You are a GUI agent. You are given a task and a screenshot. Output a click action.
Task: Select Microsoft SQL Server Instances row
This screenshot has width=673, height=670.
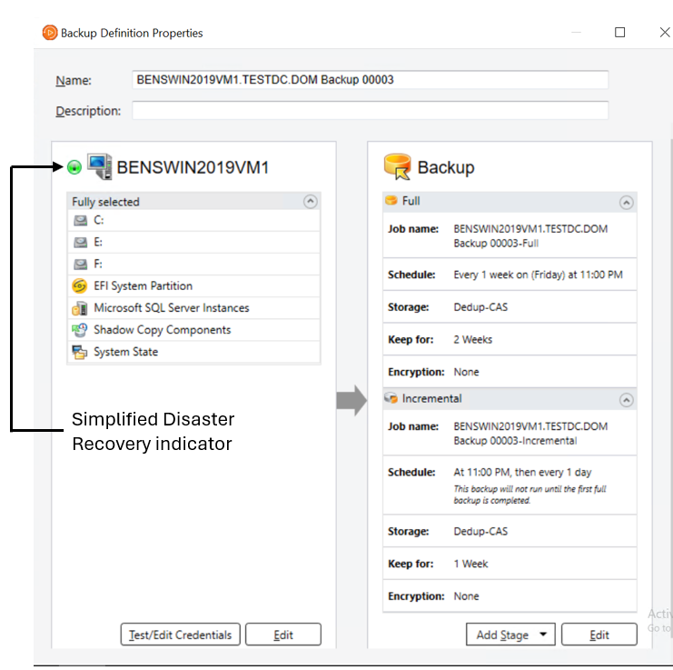pyautogui.click(x=193, y=308)
